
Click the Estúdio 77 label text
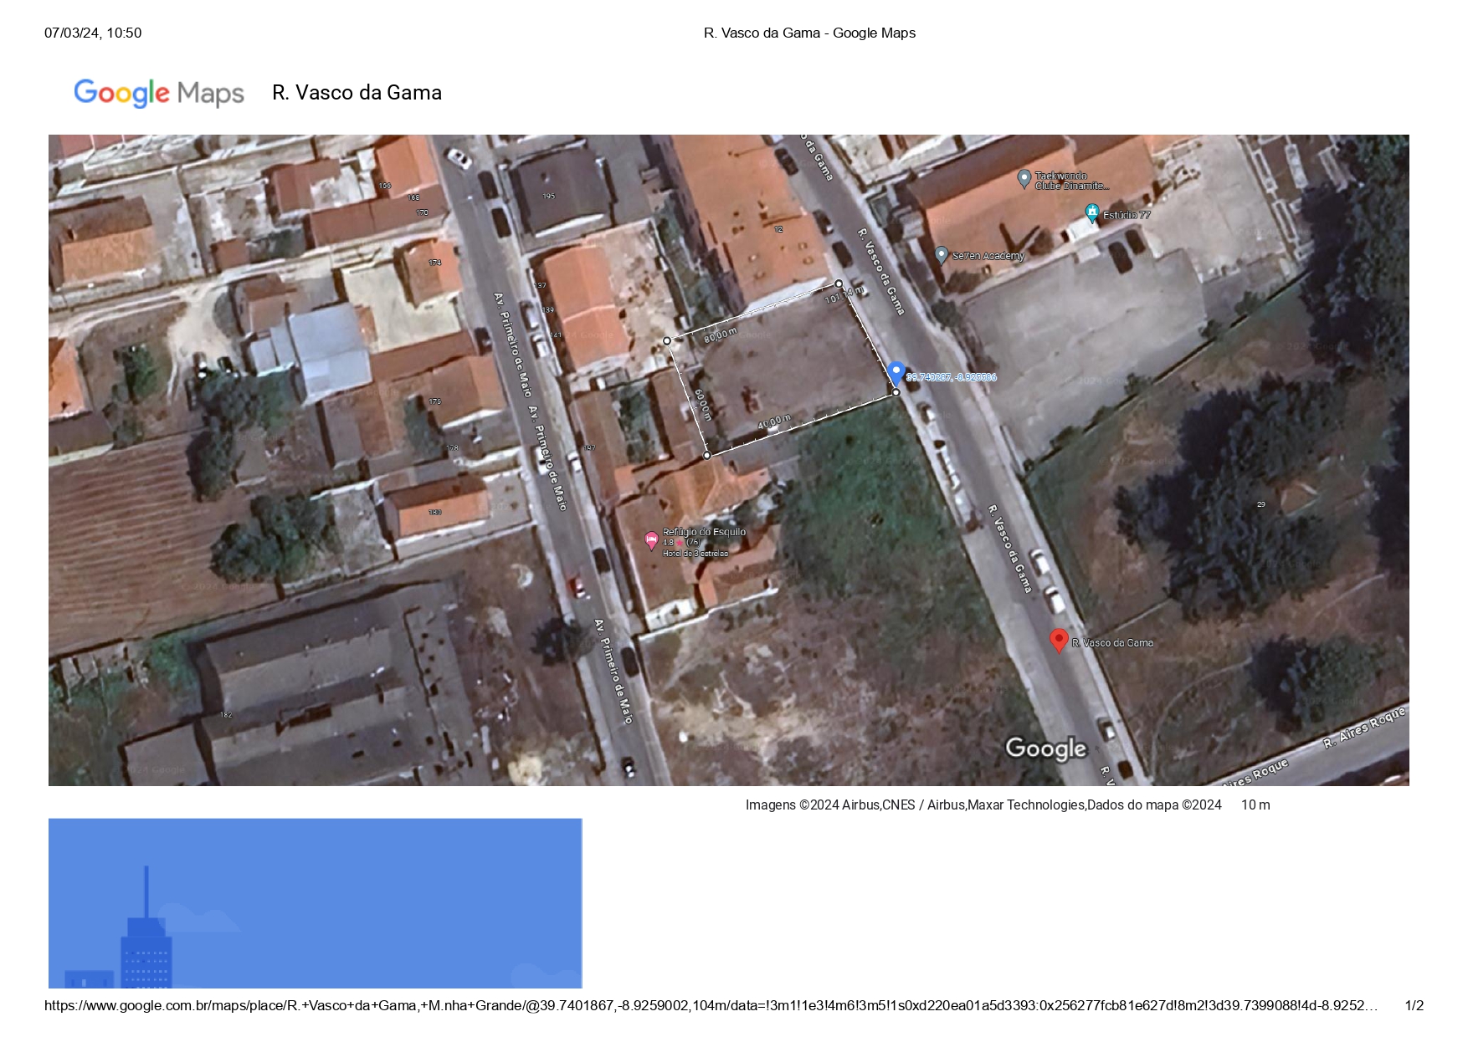tap(1127, 215)
